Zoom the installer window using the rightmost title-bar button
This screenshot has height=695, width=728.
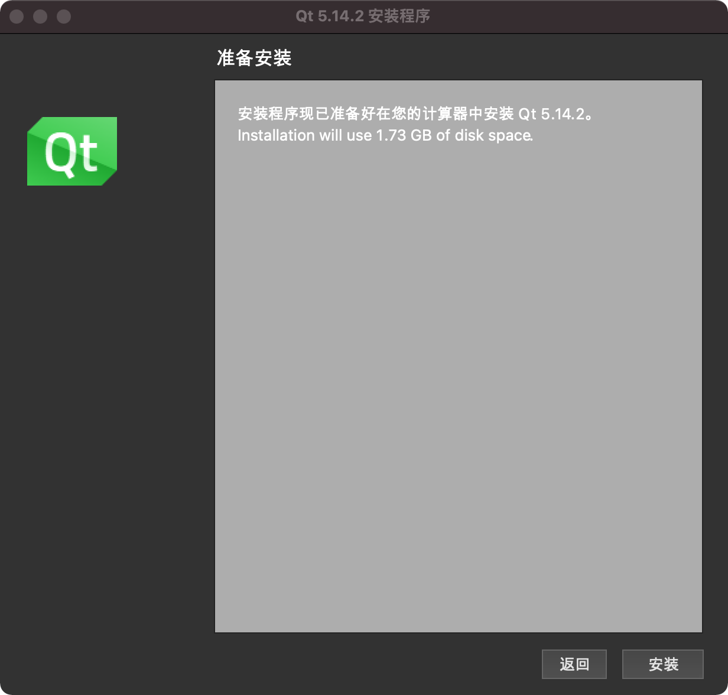coord(64,17)
